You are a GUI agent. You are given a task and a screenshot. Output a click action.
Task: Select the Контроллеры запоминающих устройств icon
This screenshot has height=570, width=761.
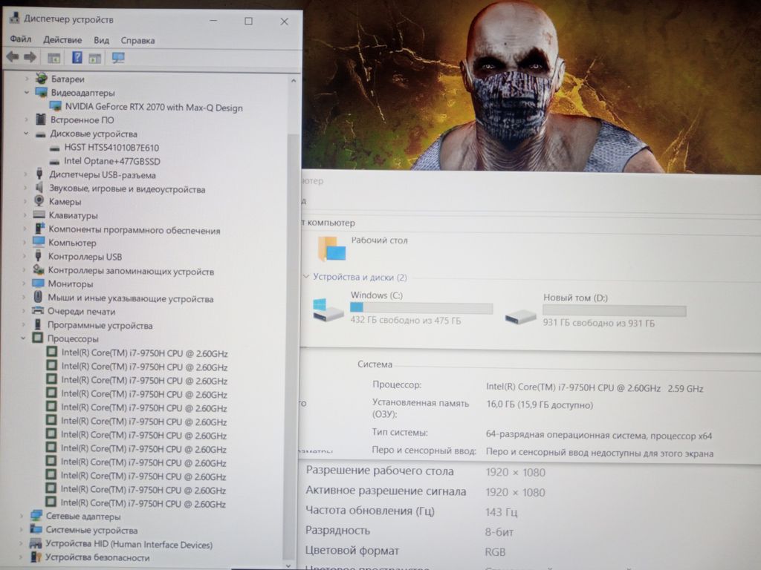pyautogui.click(x=39, y=270)
